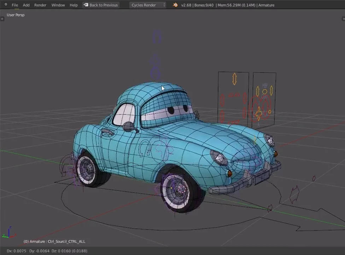The height and width of the screenshot is (255, 345).
Task: Open the Render menu
Action: tap(40, 5)
